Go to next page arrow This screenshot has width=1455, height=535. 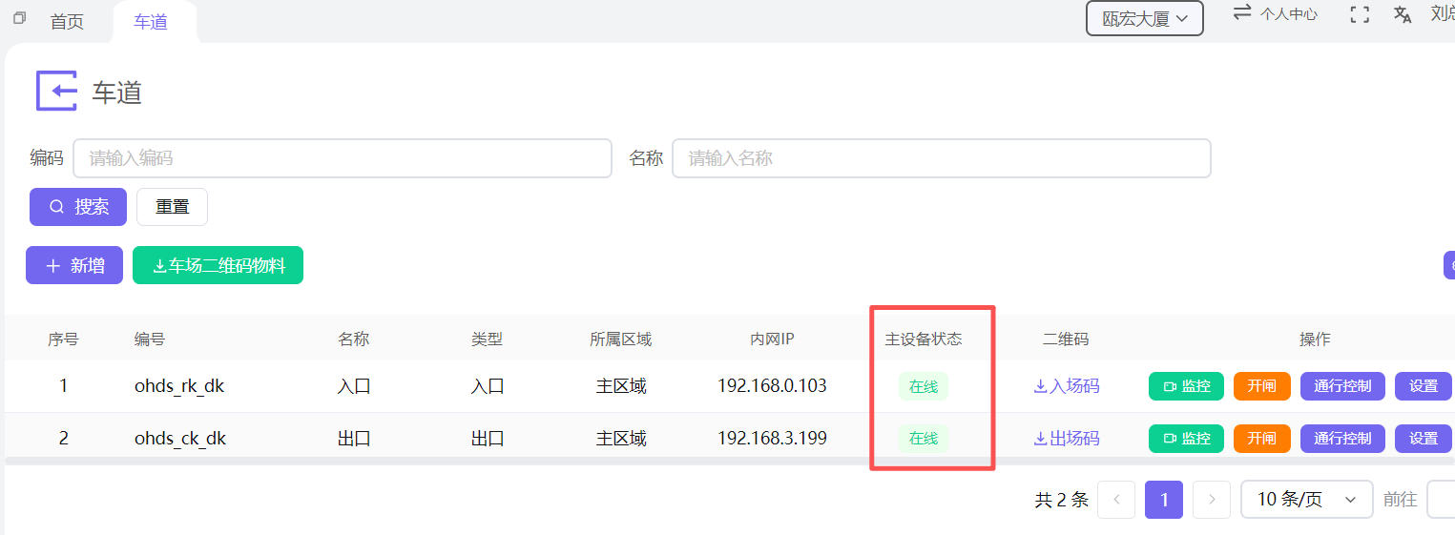click(x=1212, y=500)
